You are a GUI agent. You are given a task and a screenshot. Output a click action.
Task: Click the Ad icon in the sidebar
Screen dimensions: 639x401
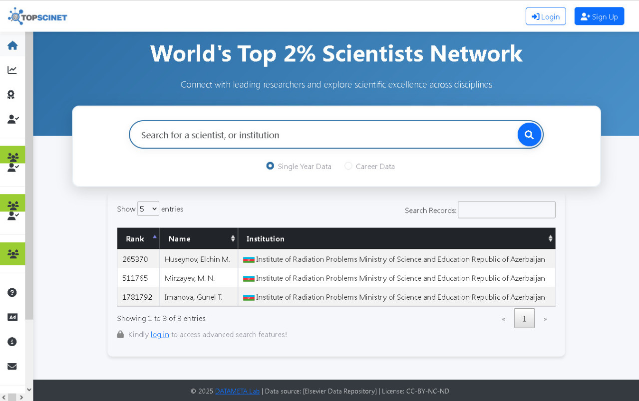click(12, 317)
